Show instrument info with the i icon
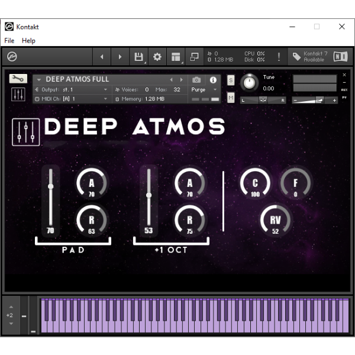 (x=213, y=80)
